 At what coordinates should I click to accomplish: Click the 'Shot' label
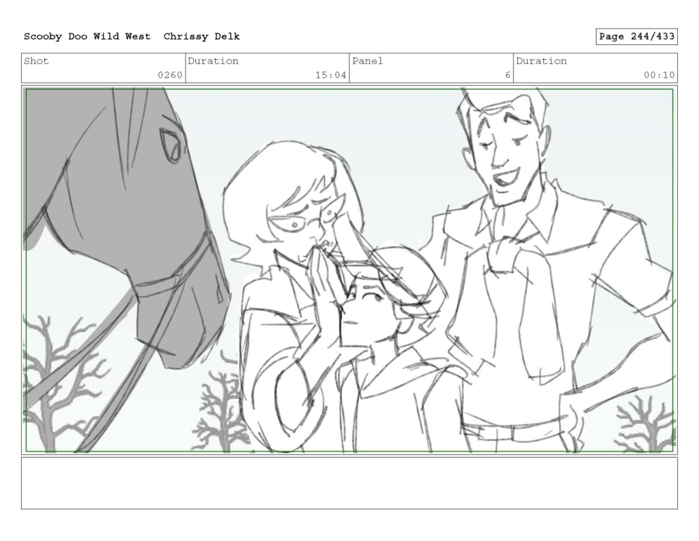tap(36, 61)
